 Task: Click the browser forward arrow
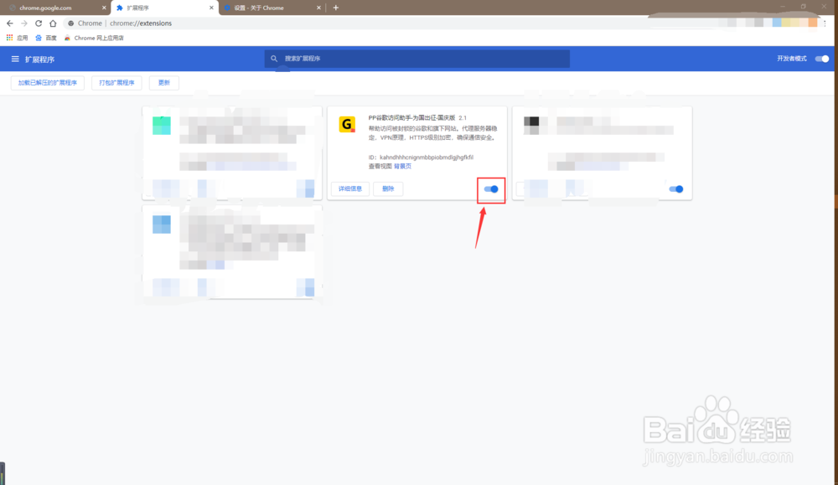24,23
